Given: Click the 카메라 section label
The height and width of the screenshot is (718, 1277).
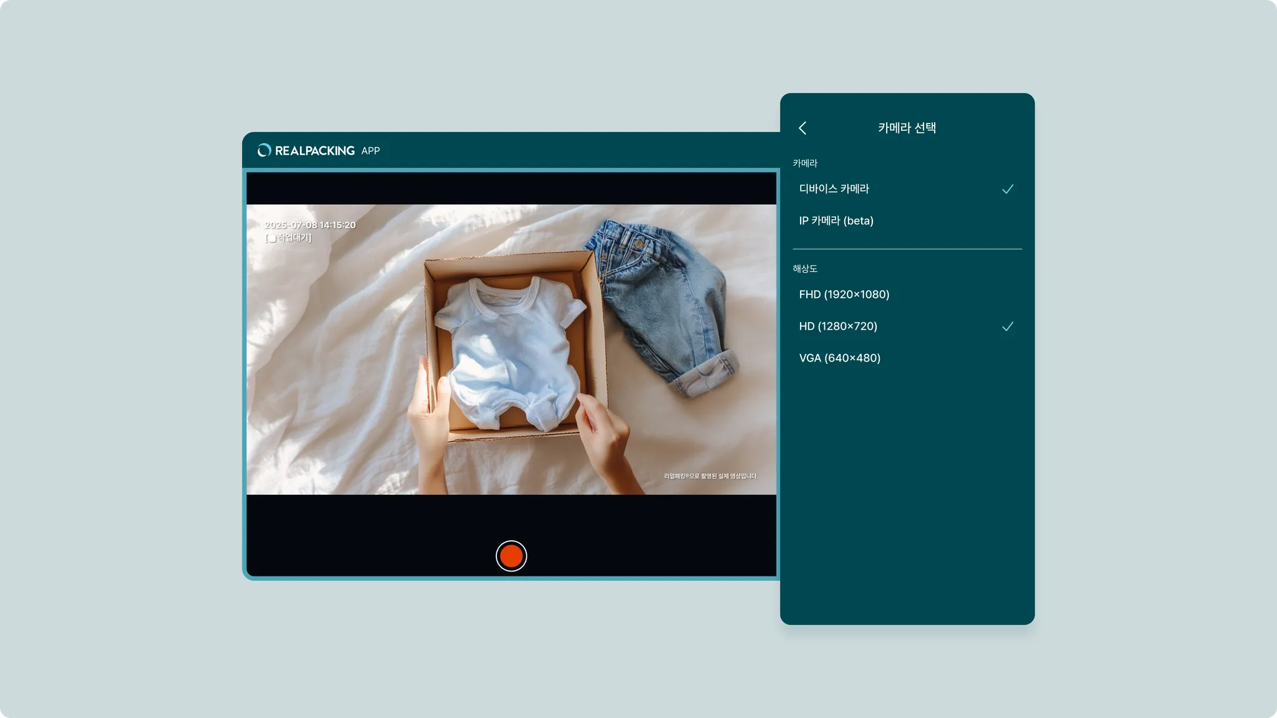Looking at the screenshot, I should coord(804,163).
